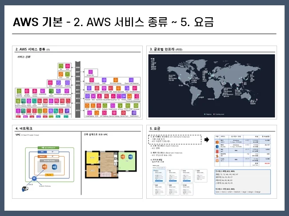
Task: Select the blue IG gateway circle
Action: (34, 178)
